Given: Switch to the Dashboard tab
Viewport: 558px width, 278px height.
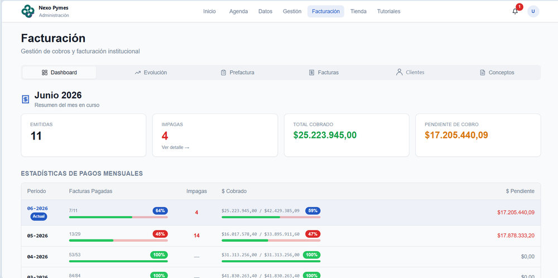Looking at the screenshot, I should click(x=59, y=73).
